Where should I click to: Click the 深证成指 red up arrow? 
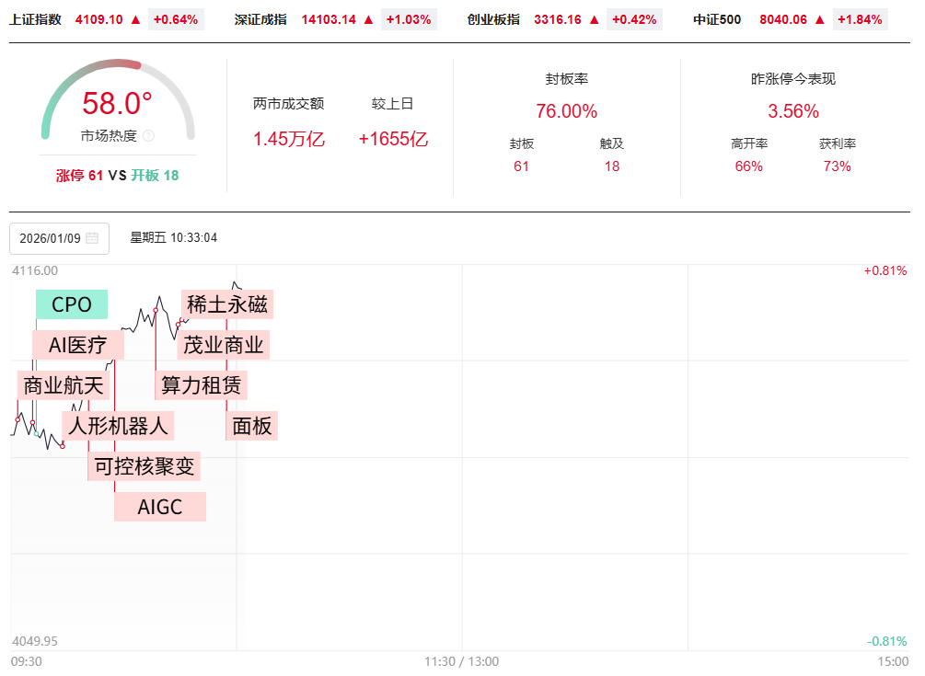(368, 19)
